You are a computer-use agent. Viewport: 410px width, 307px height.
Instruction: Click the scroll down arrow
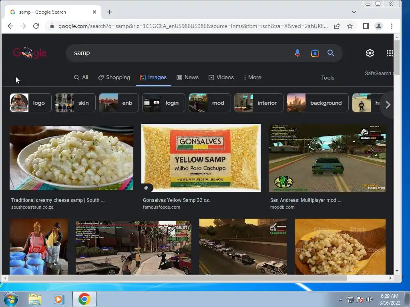(x=397, y=271)
